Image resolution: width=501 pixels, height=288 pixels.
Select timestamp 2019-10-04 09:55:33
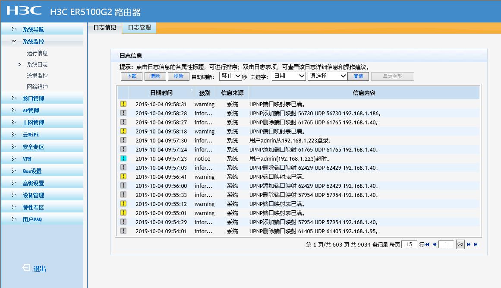pyautogui.click(x=161, y=195)
